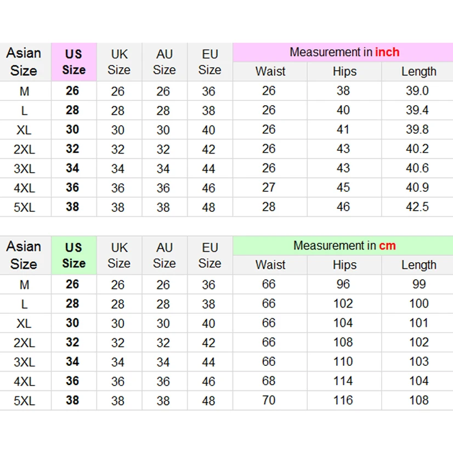Viewport: 453px width, 453px height.
Task: Click the Waist header in inch table
Action: [270, 71]
